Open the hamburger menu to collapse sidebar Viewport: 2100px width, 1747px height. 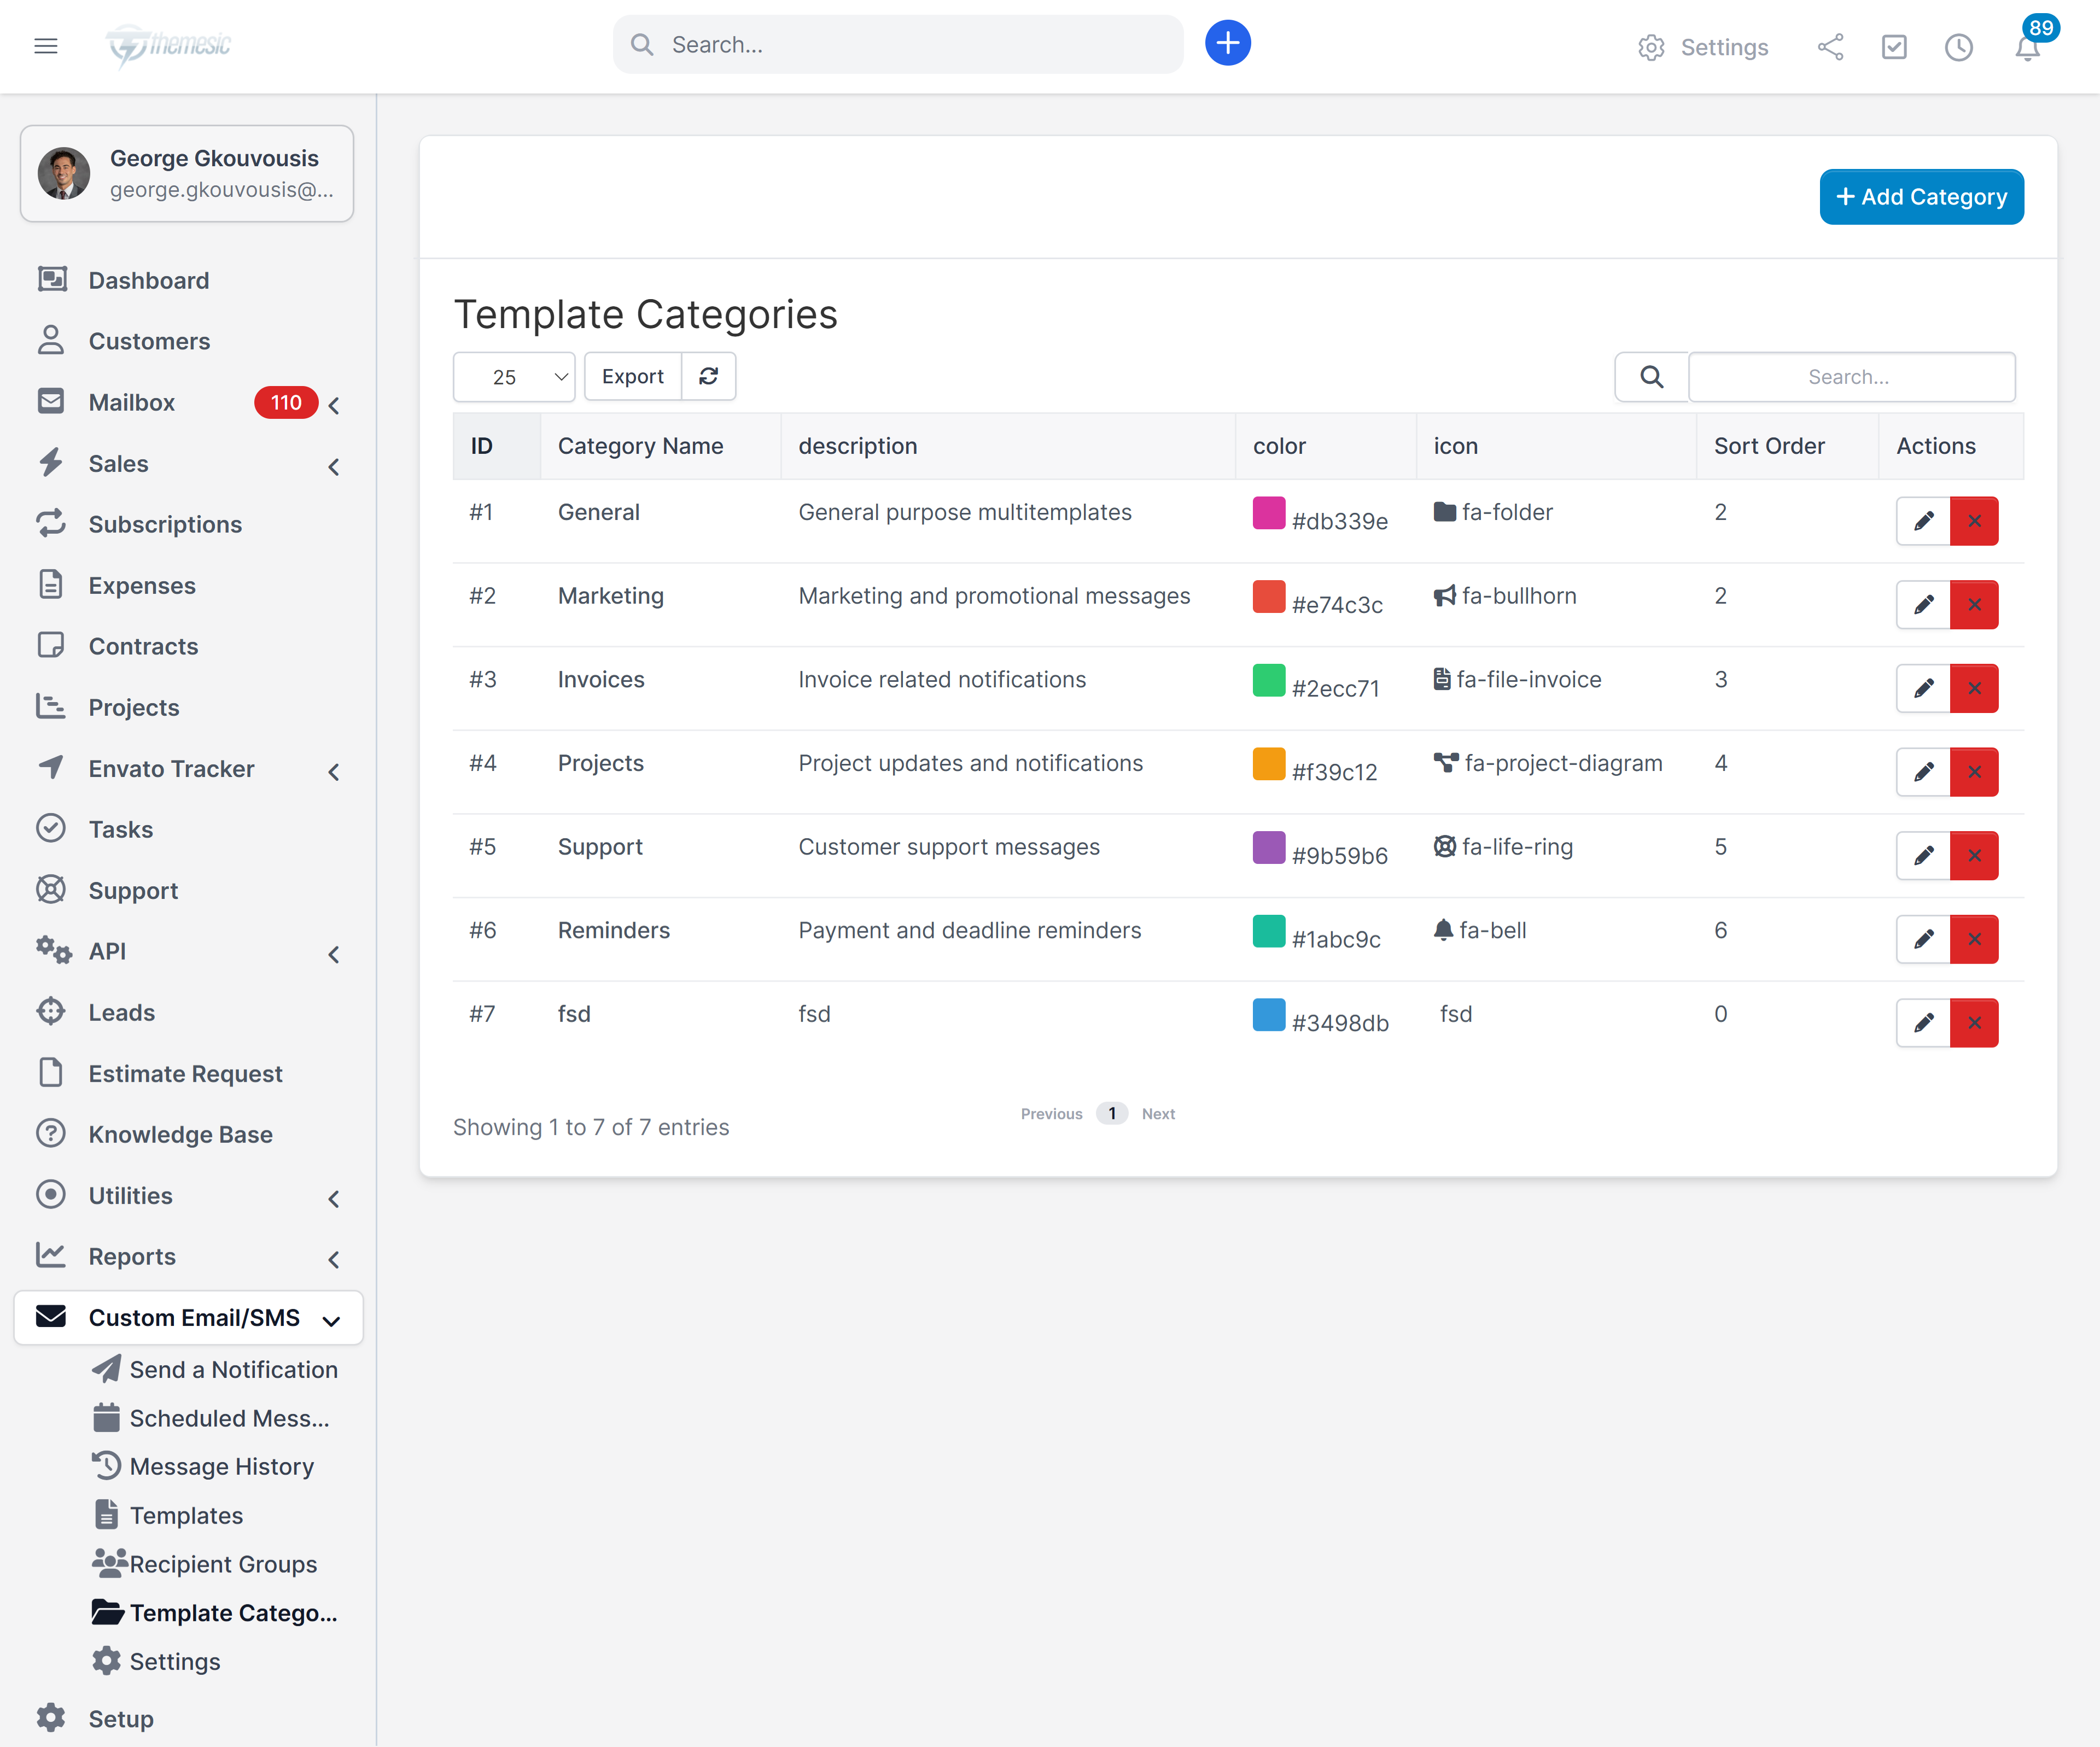46,46
